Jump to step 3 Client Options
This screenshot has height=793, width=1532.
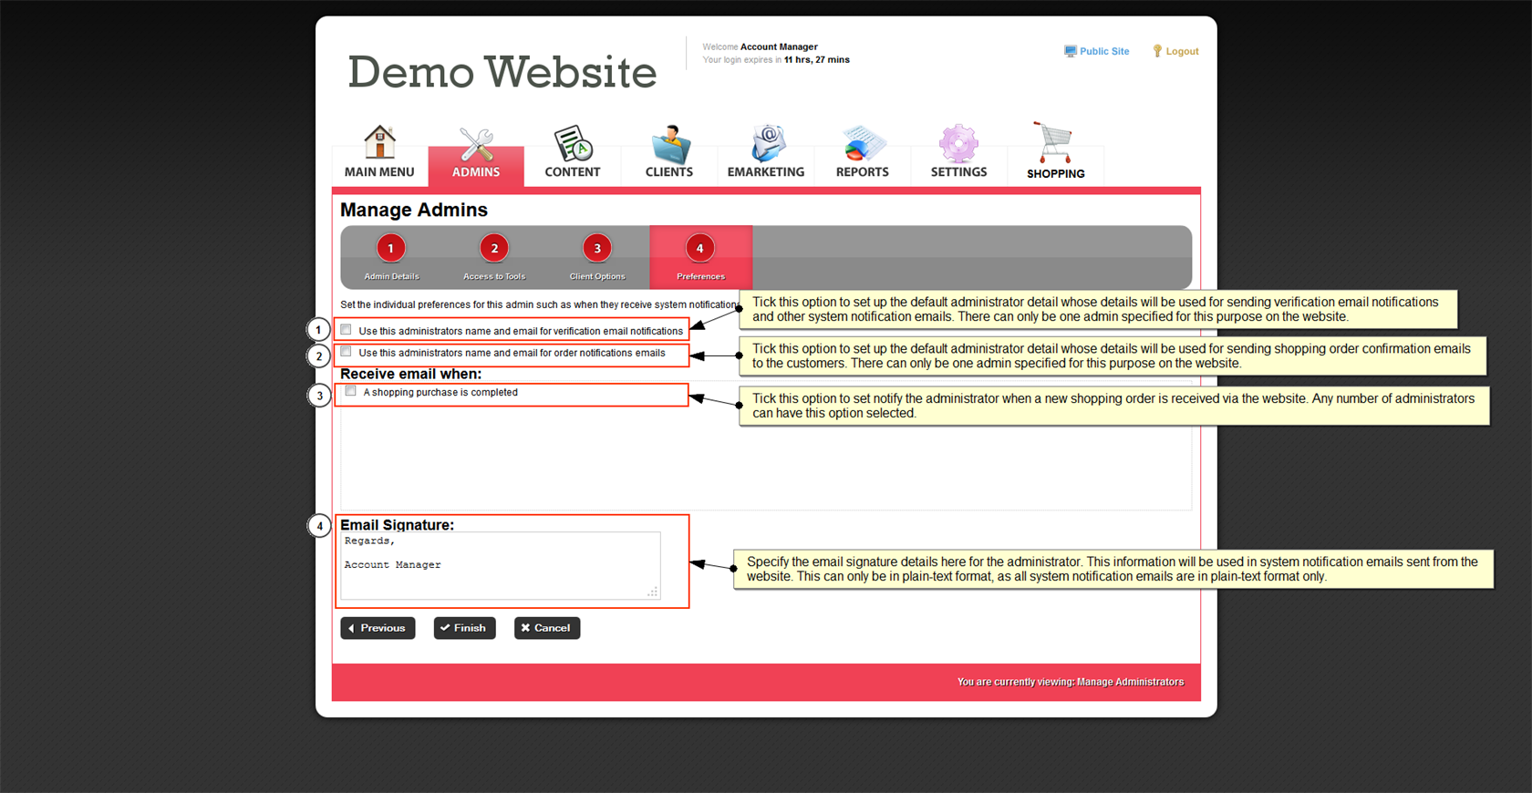[597, 248]
